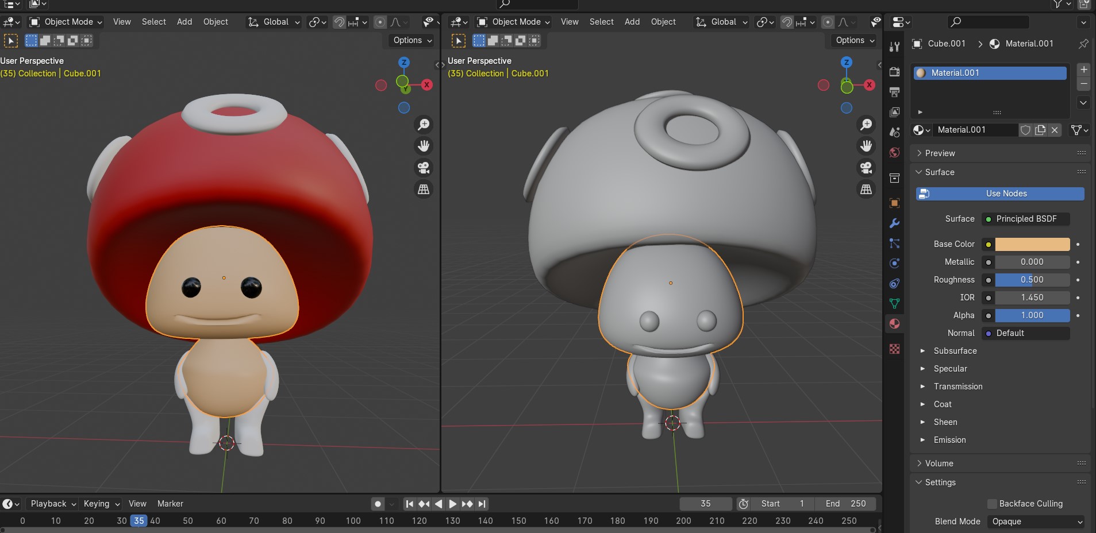The width and height of the screenshot is (1096, 533).
Task: Open Options dropdown in left viewport
Action: tap(413, 40)
